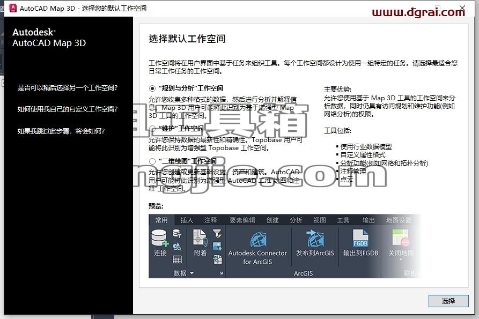Select the "维护" workspace radio button

tap(152, 129)
